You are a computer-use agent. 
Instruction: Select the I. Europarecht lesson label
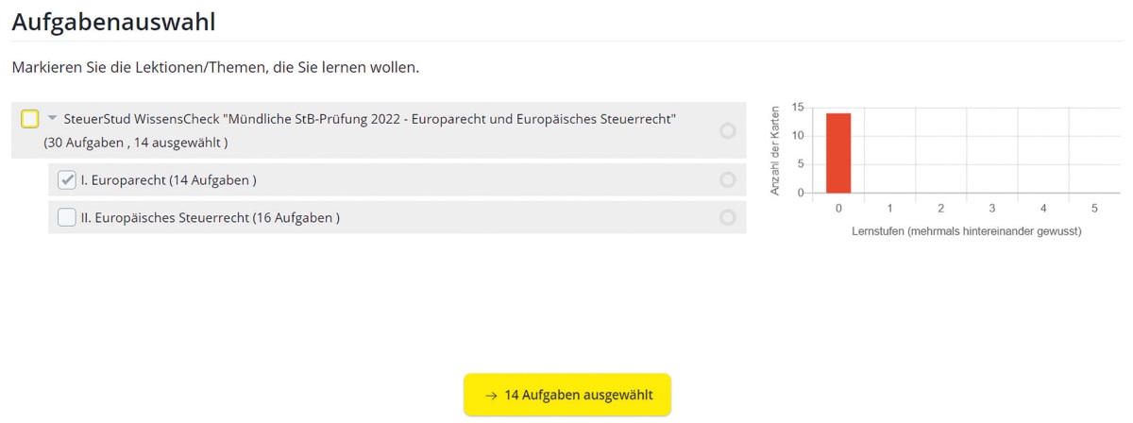coord(169,179)
